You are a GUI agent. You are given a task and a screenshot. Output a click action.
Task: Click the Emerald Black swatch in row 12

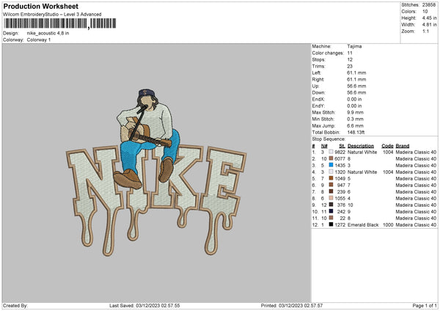(331, 224)
